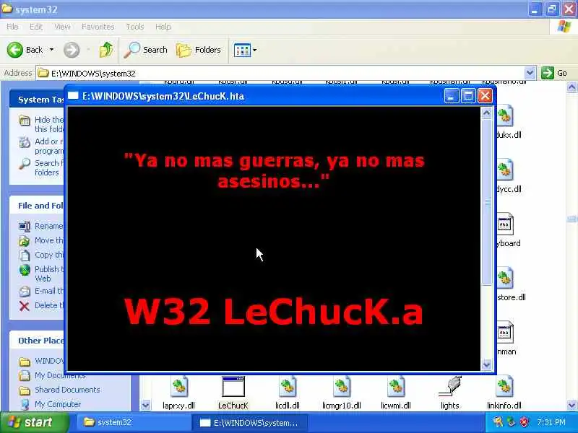Open the Edit menu

35,27
